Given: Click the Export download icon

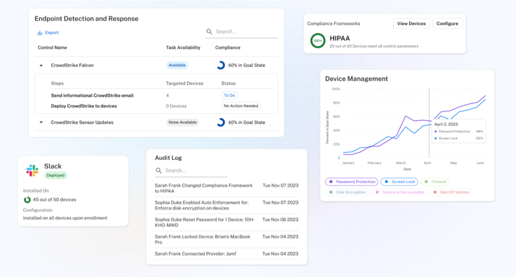Looking at the screenshot, I should pos(40,32).
